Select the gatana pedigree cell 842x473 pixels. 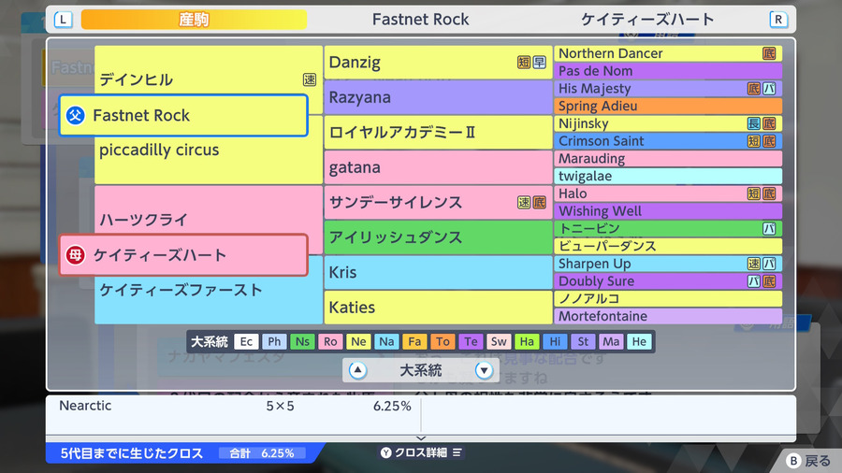(x=438, y=167)
